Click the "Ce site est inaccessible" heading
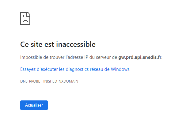 [58, 44]
